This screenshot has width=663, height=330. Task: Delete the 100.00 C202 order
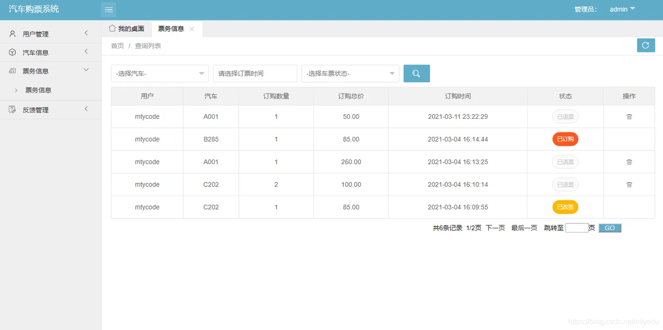pyautogui.click(x=629, y=185)
